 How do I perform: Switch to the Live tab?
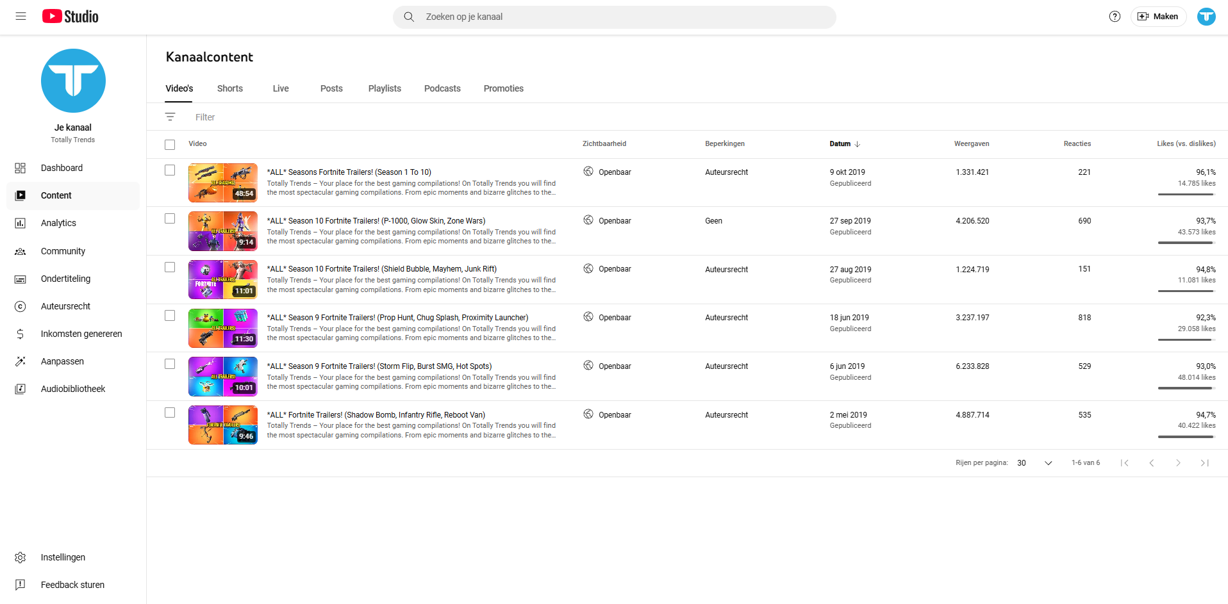[x=281, y=88]
